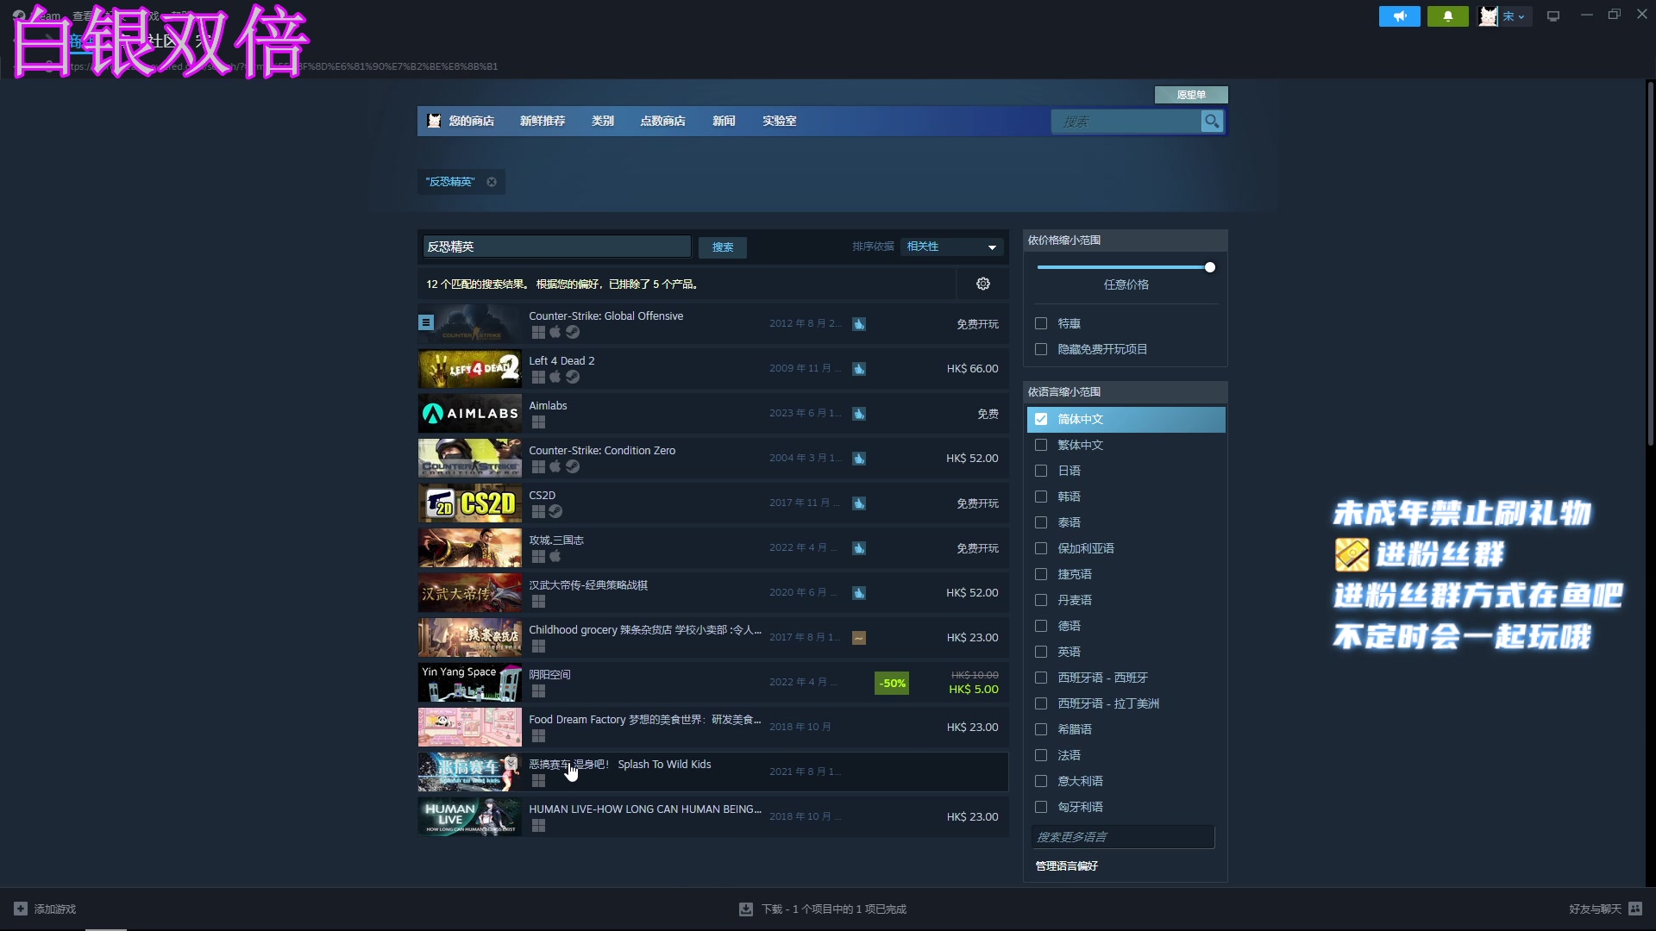Click the announcements megaphone icon

(x=1399, y=16)
